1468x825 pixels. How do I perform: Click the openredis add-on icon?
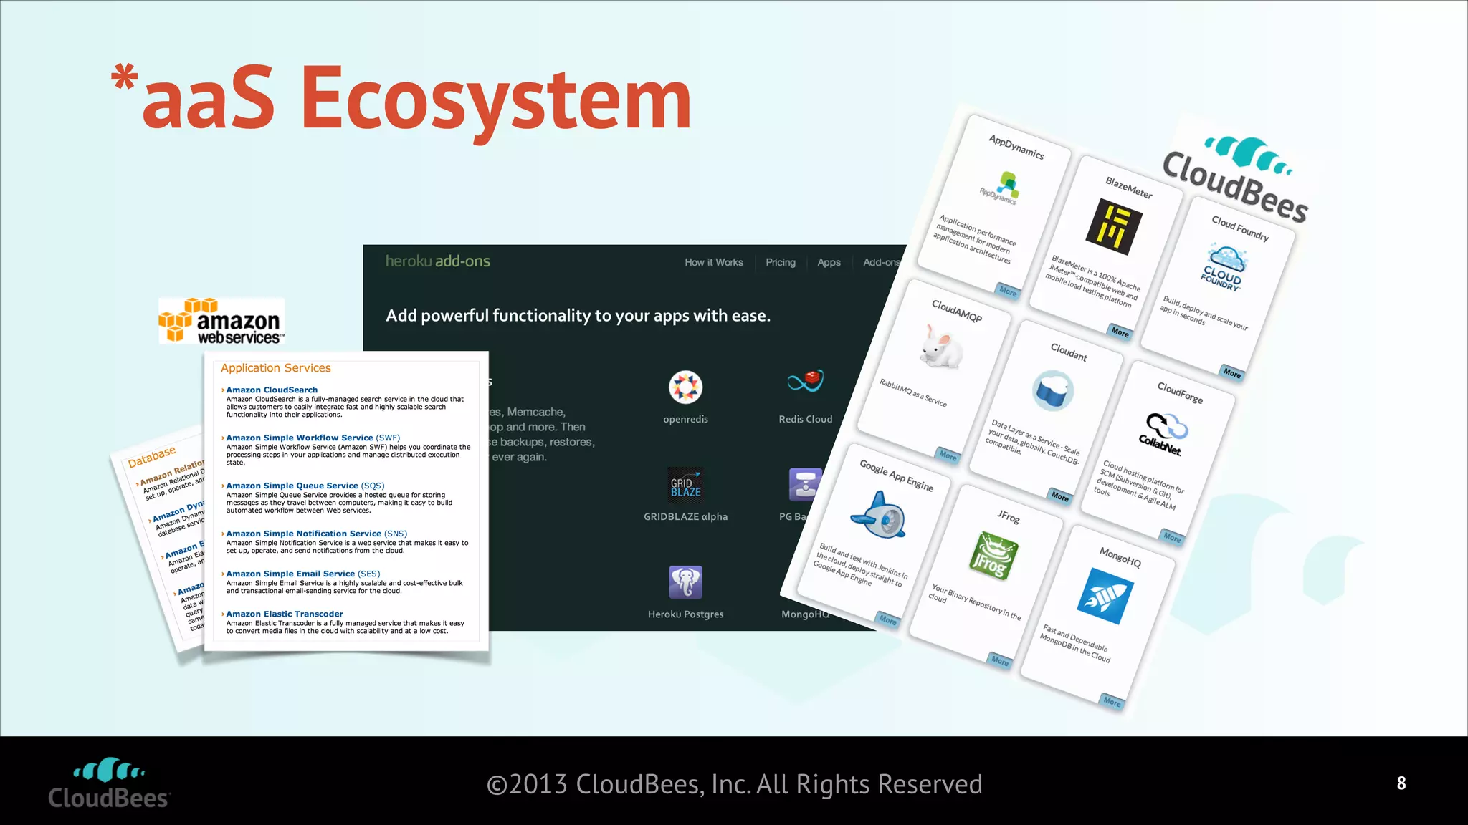[x=685, y=387]
